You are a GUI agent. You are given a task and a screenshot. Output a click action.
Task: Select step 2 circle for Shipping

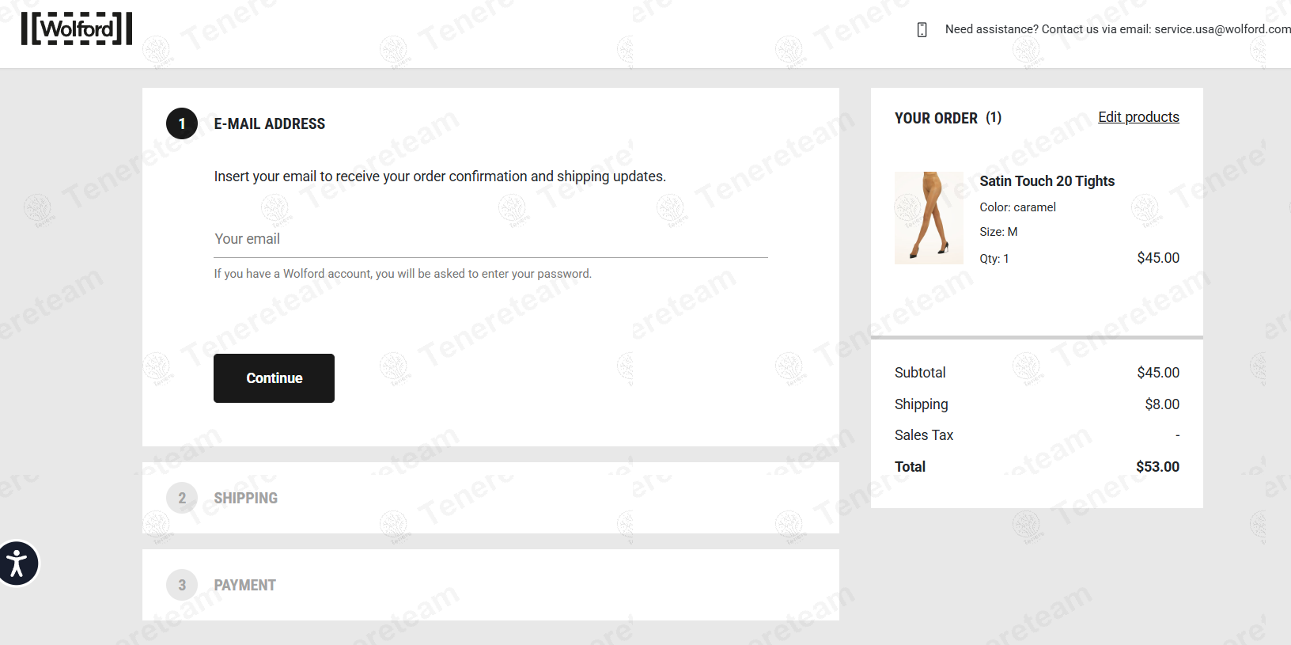click(x=182, y=498)
